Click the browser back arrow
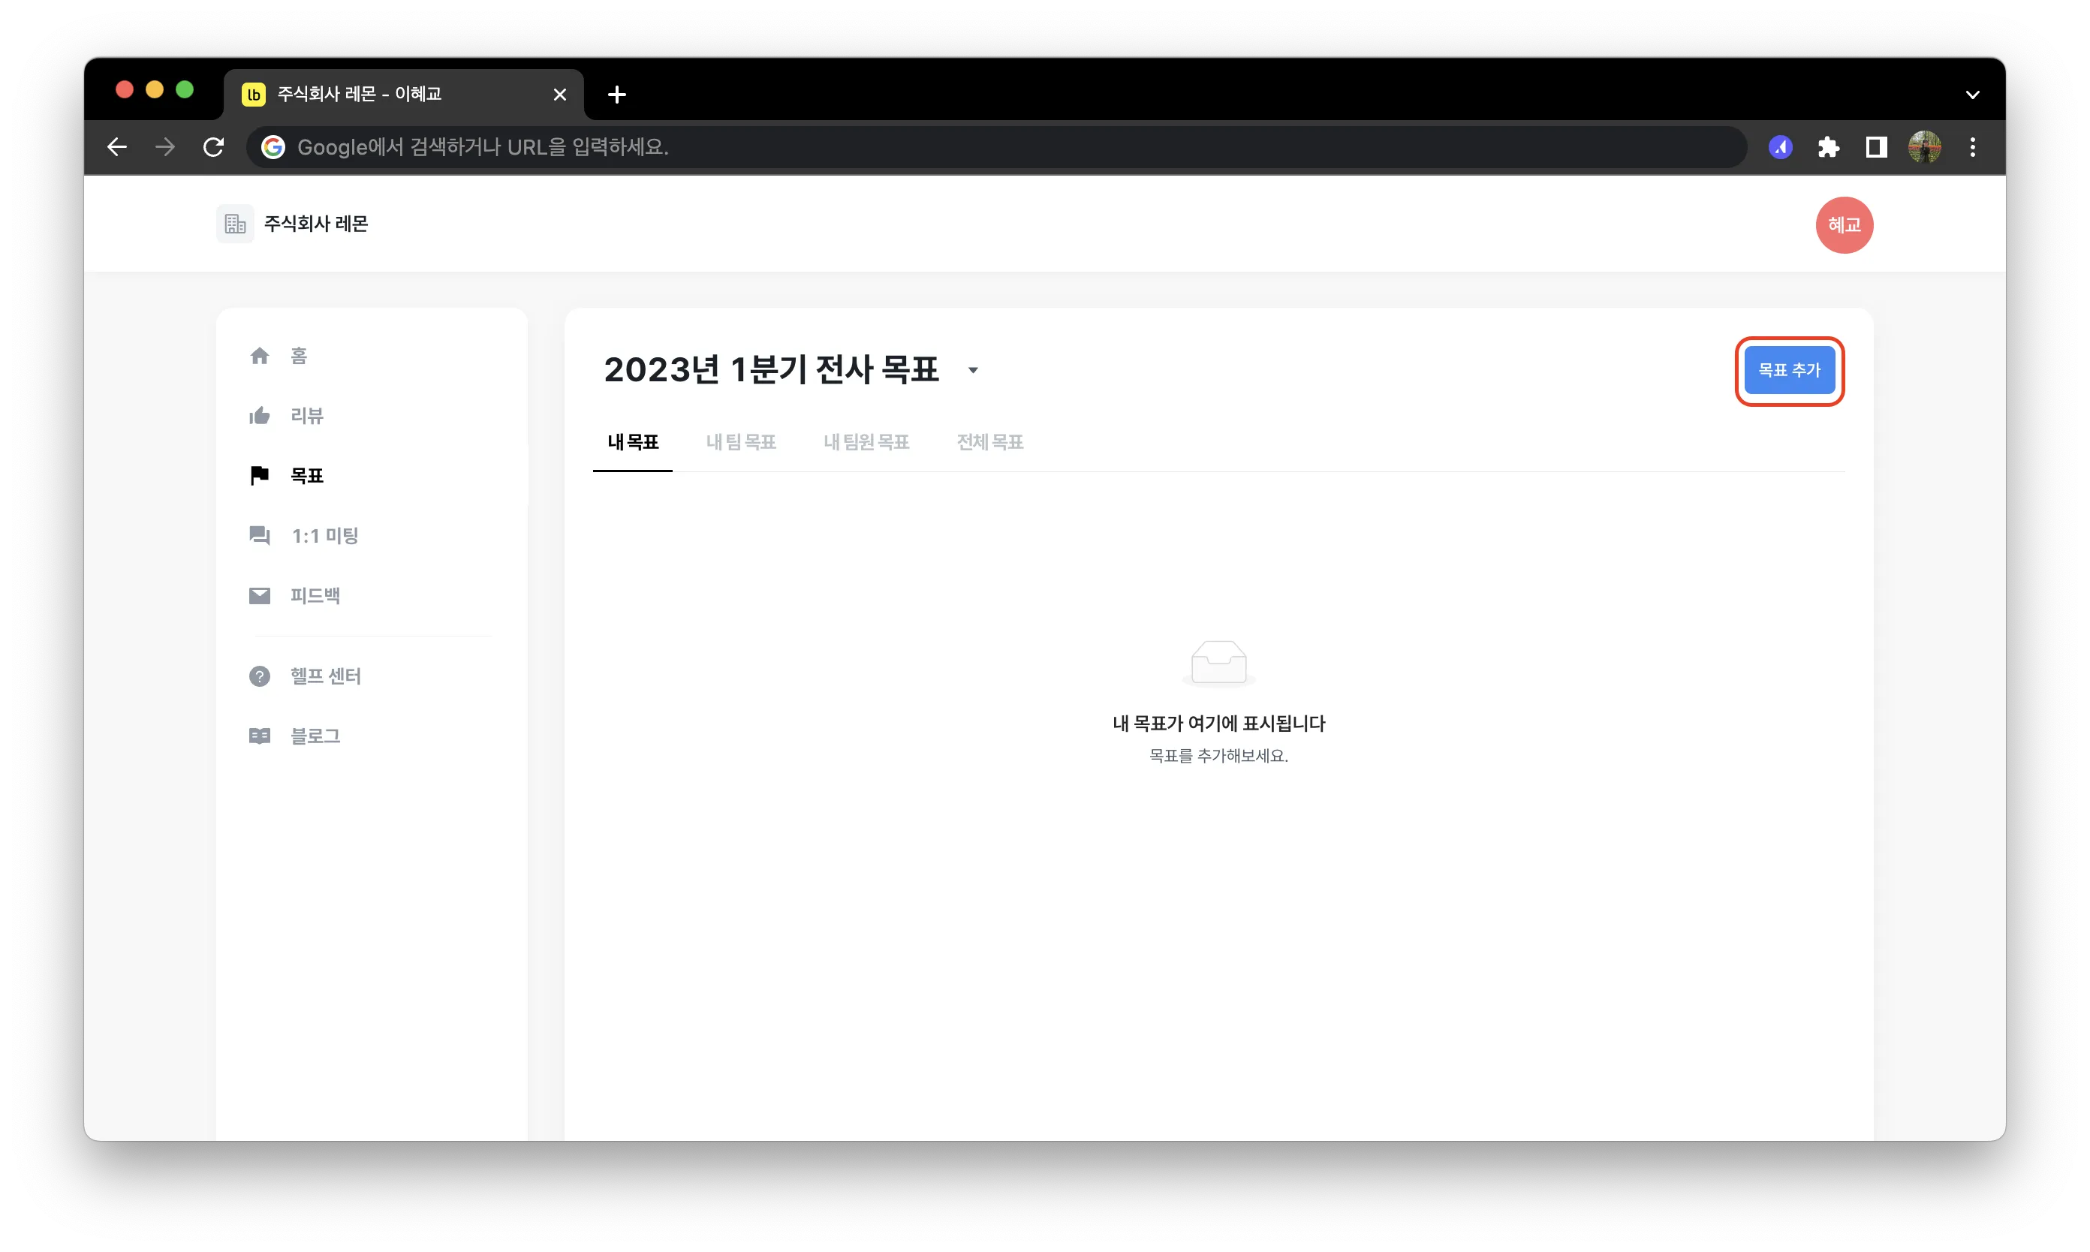2090x1252 pixels. point(117,147)
